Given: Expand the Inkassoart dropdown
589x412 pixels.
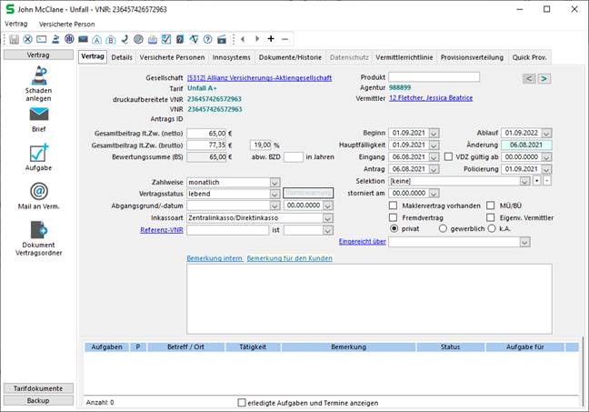Looking at the screenshot, I should (326, 218).
